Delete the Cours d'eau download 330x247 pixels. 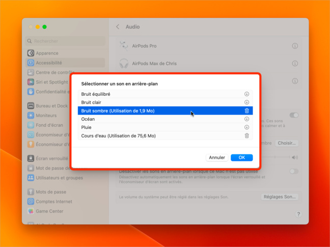point(246,135)
